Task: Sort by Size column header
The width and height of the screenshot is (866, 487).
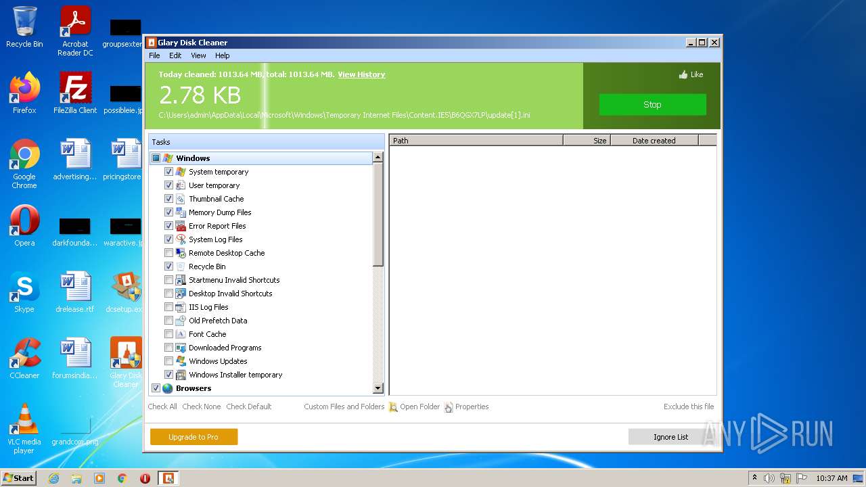Action: click(587, 141)
